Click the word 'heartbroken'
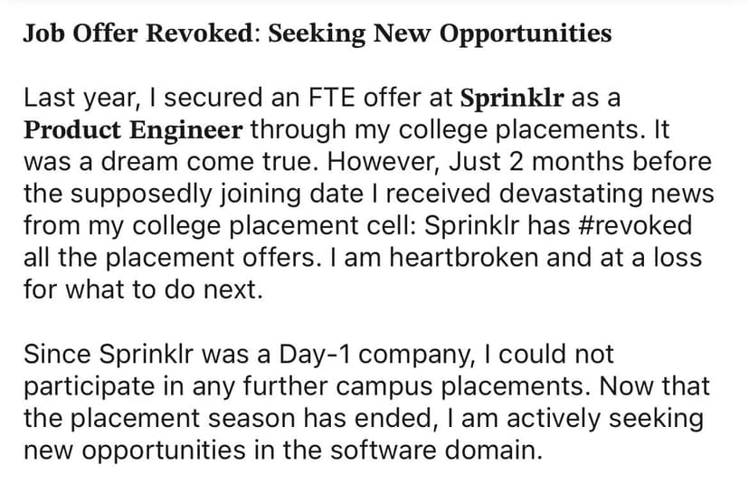 click(465, 256)
